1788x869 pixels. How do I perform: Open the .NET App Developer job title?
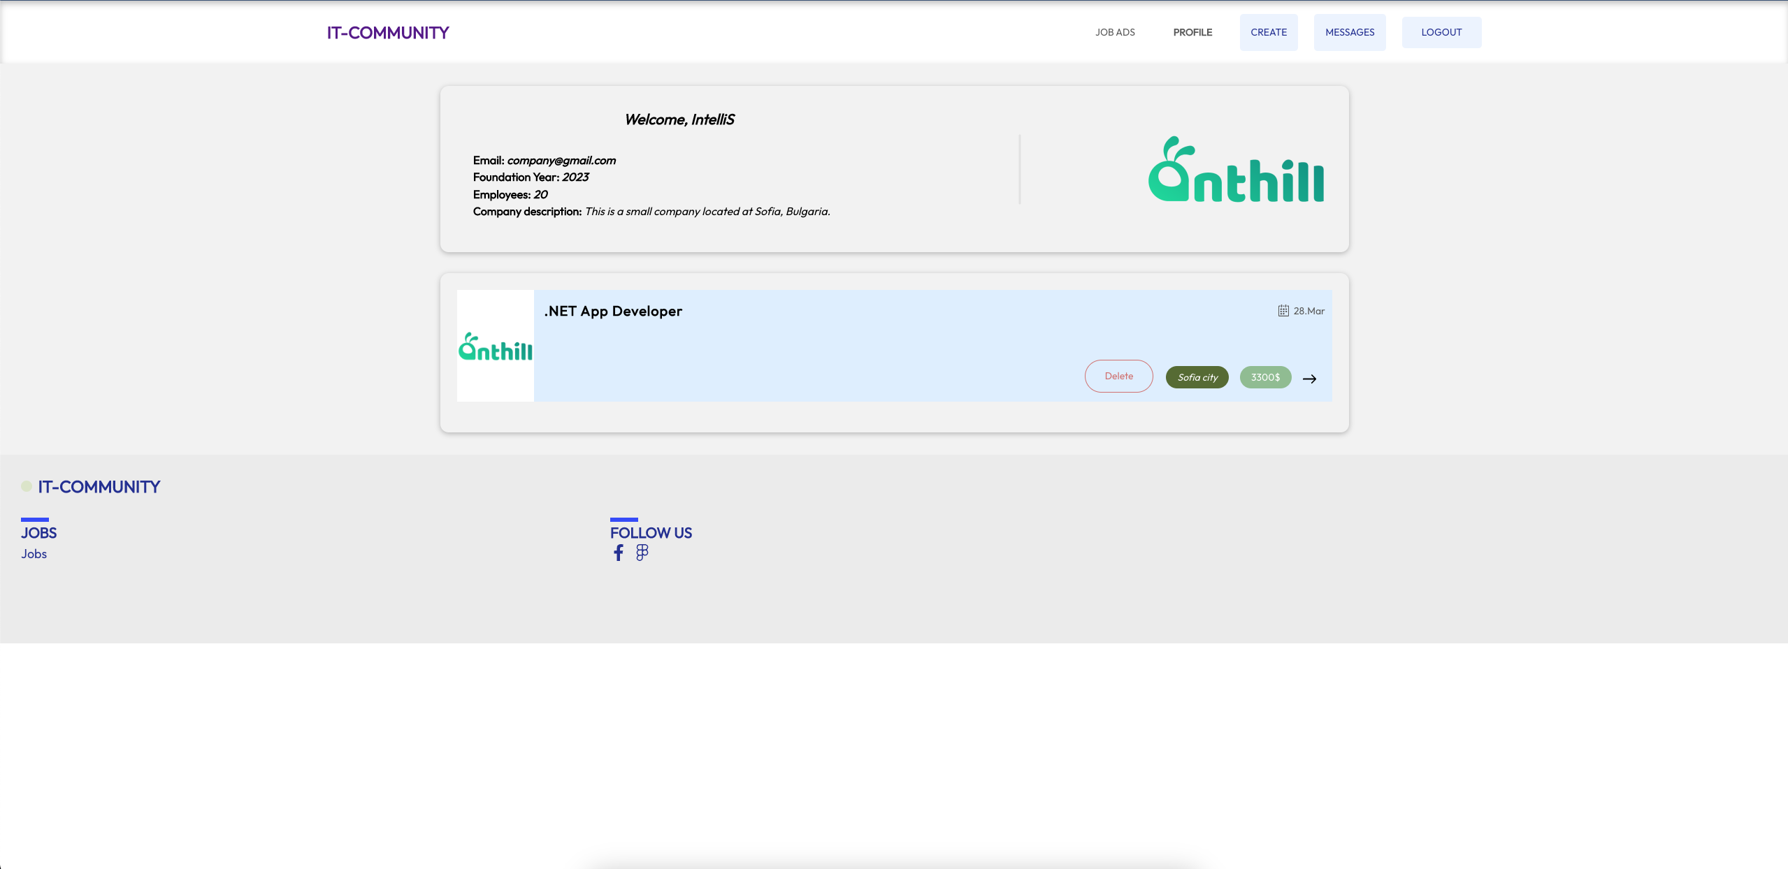click(x=613, y=312)
